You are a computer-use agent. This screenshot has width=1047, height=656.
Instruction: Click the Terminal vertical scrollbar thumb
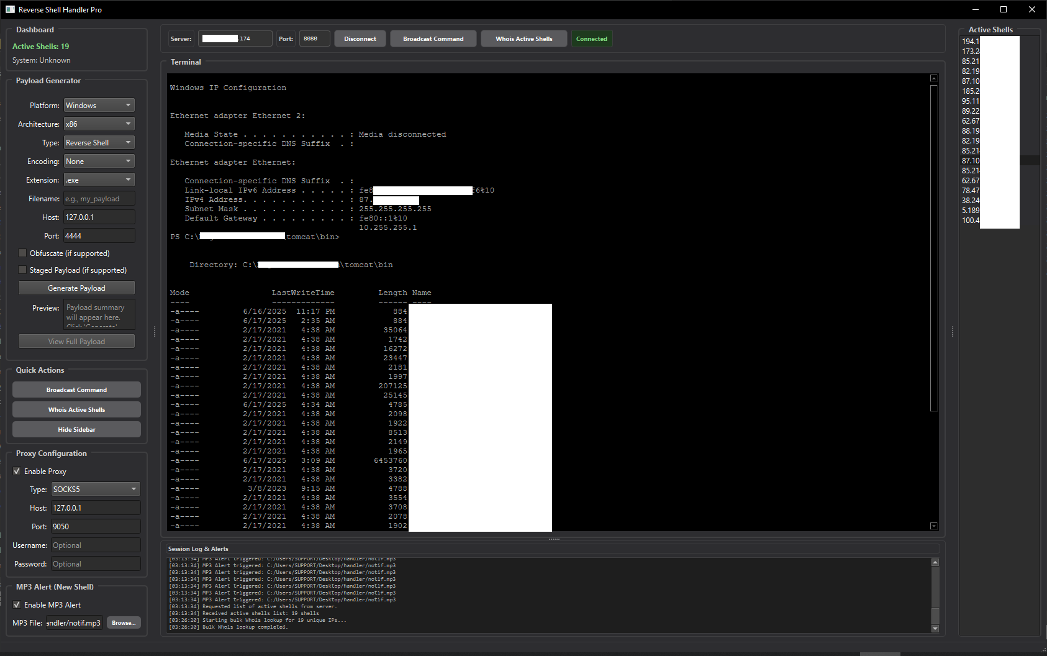tap(934, 248)
